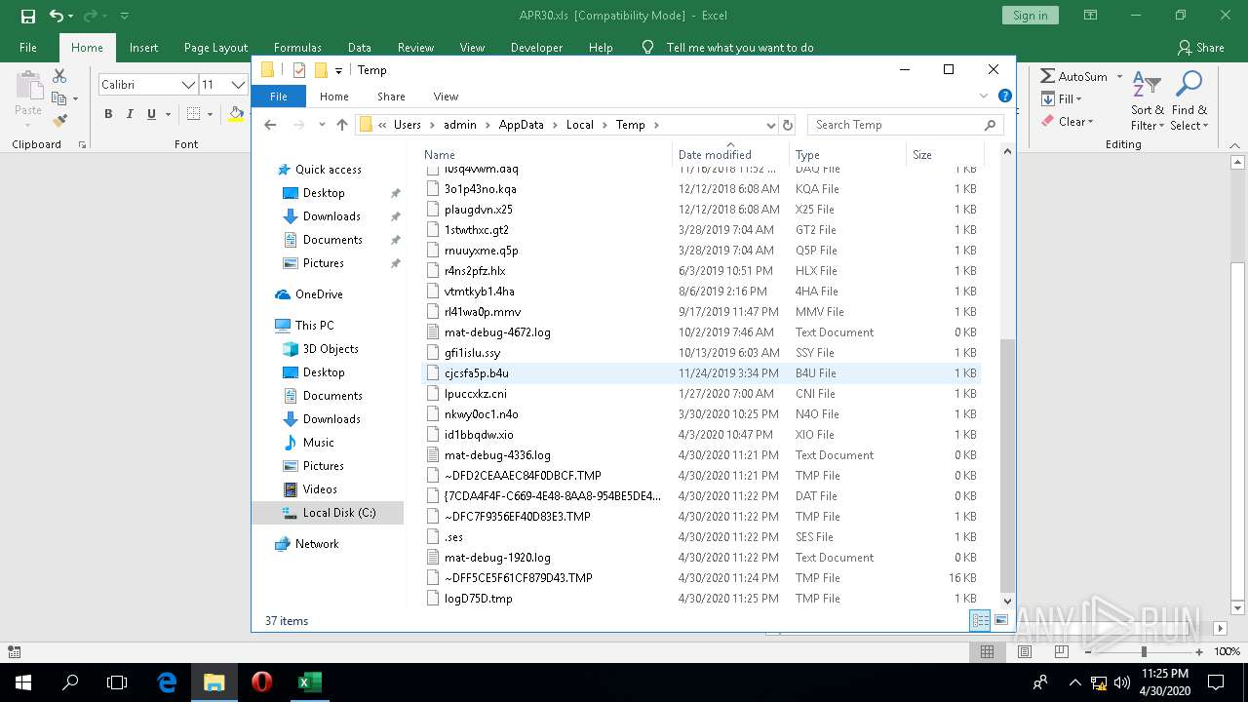The width and height of the screenshot is (1248, 702).
Task: Select AppData in the address breadcrumb
Action: pos(521,125)
